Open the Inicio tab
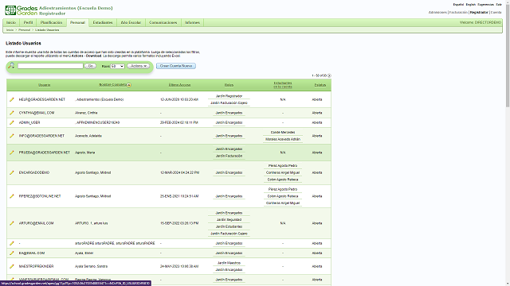This screenshot has width=510, height=286. (11, 22)
